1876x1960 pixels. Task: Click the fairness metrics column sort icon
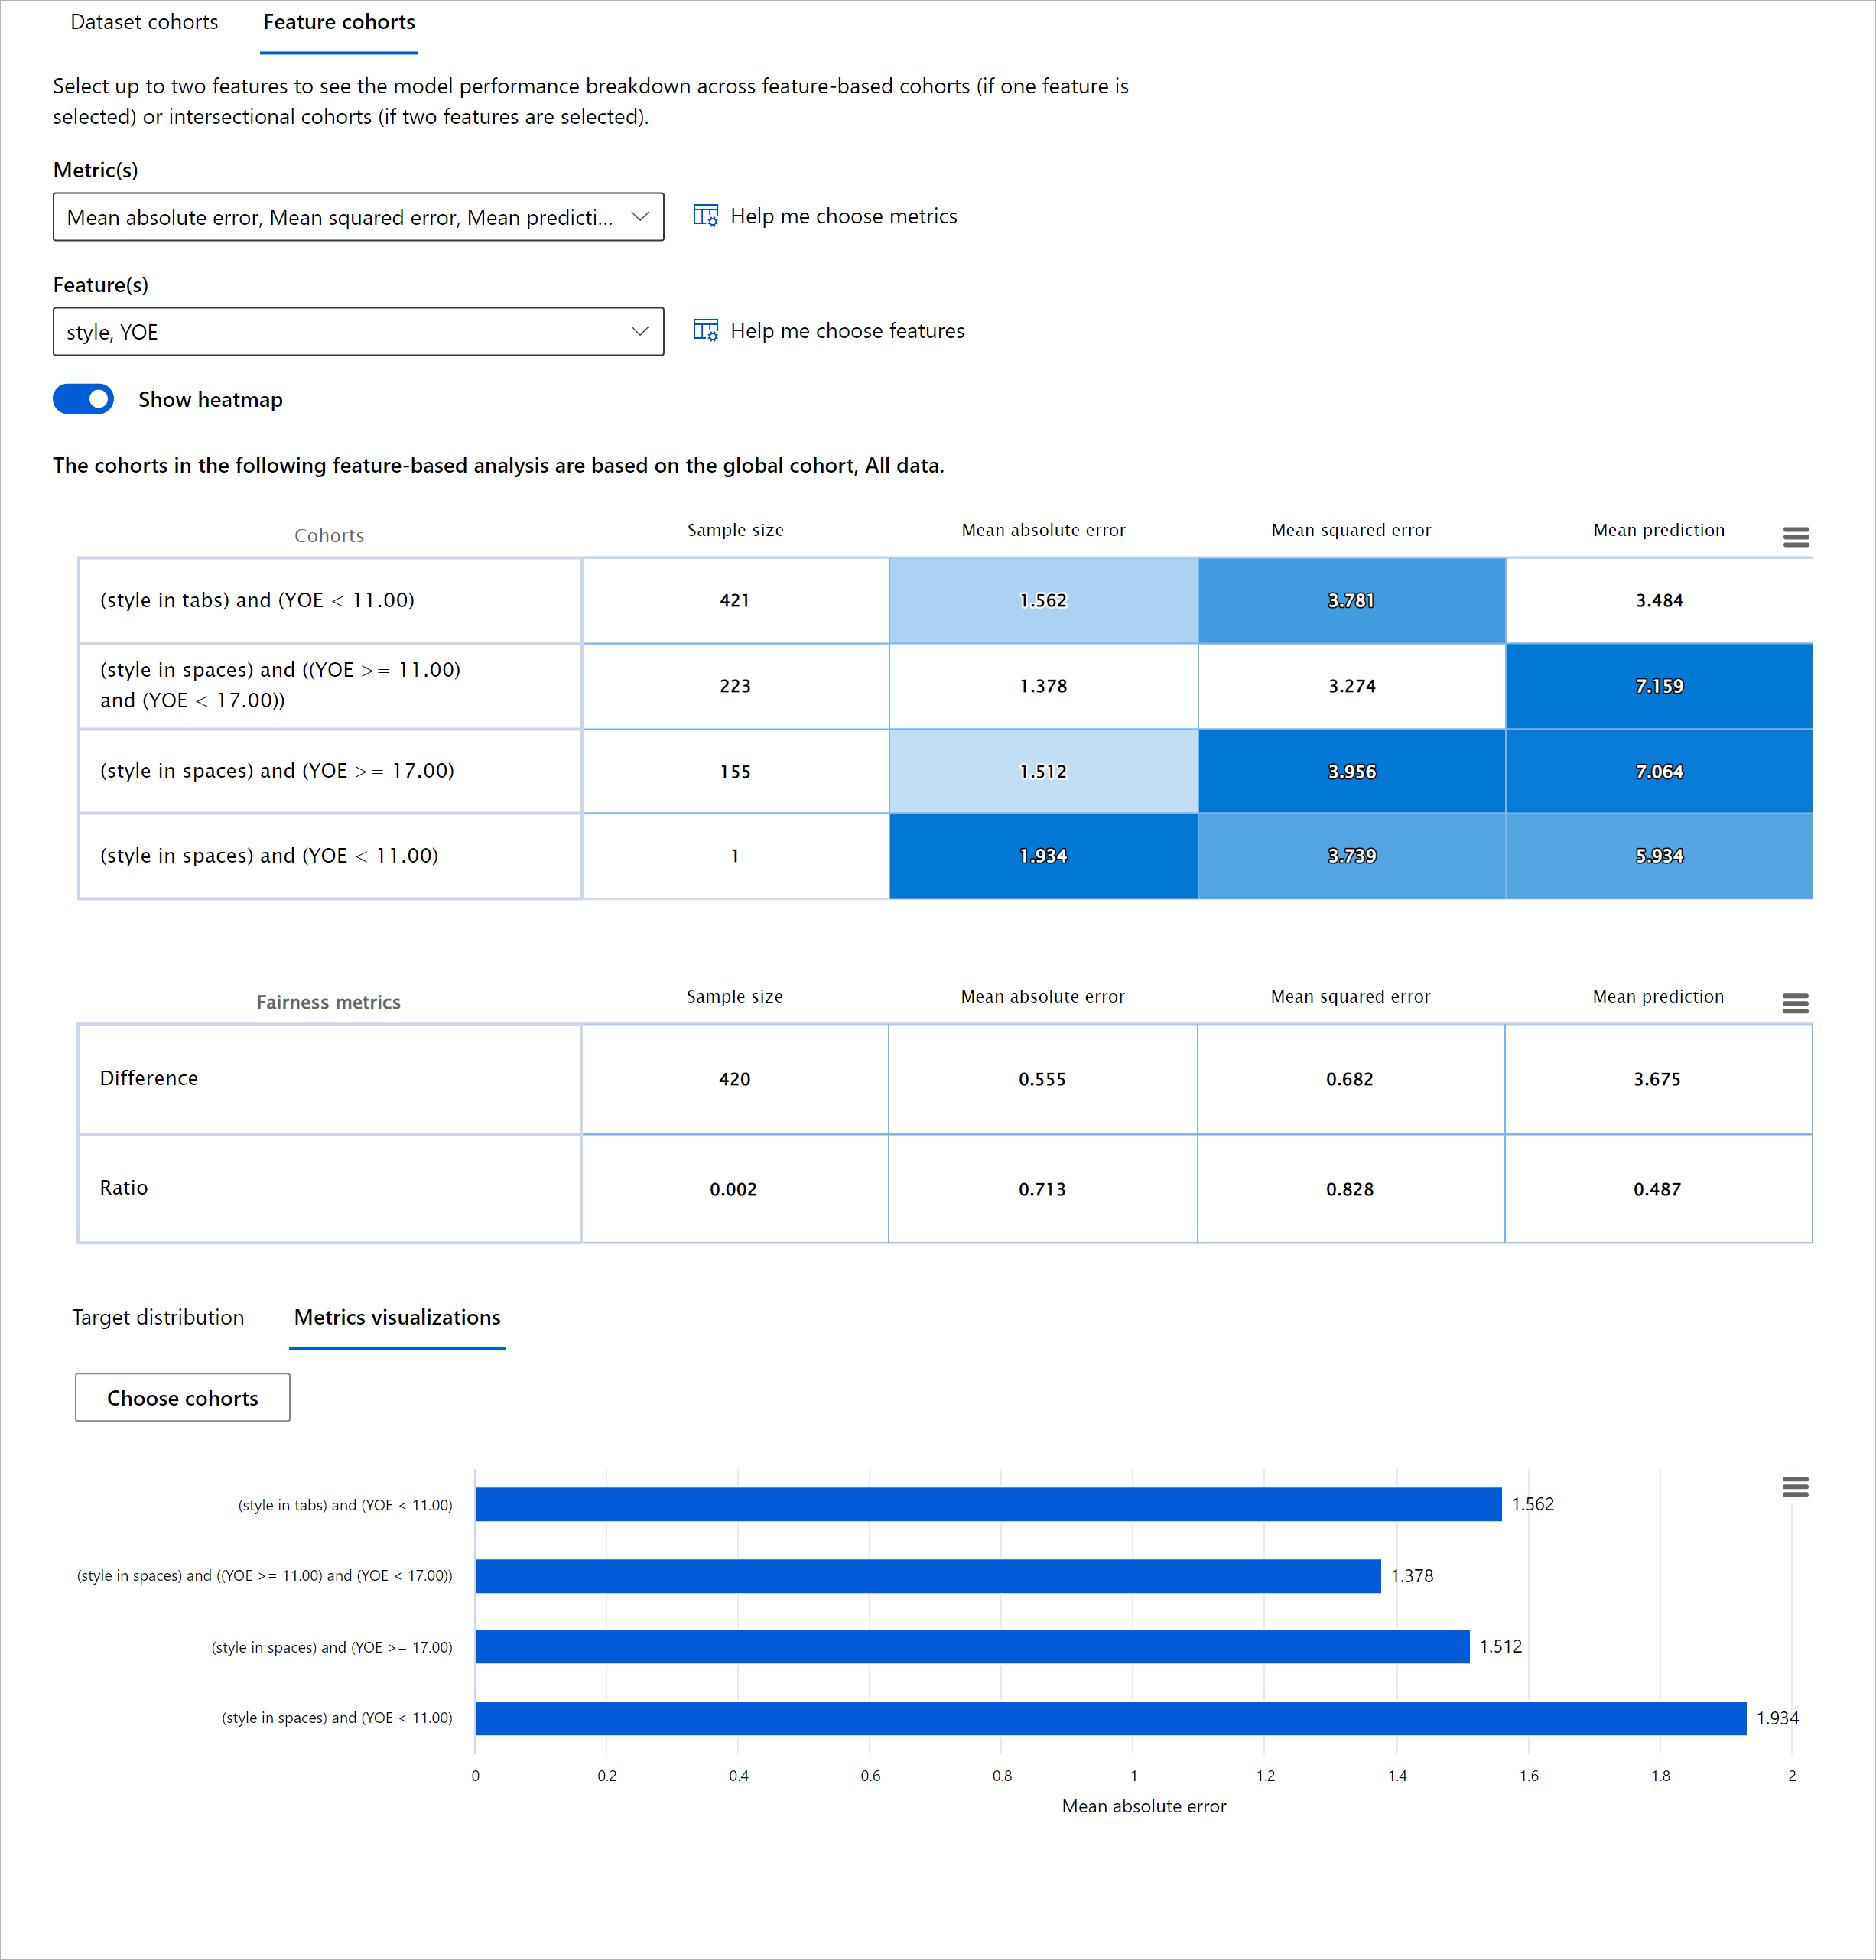pos(1793,1000)
